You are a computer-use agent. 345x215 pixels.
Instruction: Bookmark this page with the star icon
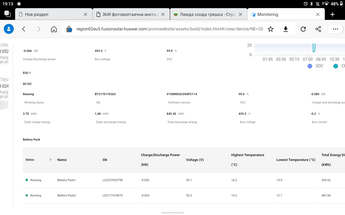(x=271, y=29)
